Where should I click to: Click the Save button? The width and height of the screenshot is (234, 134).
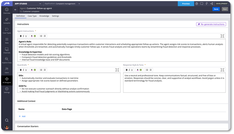[x=216, y=9]
